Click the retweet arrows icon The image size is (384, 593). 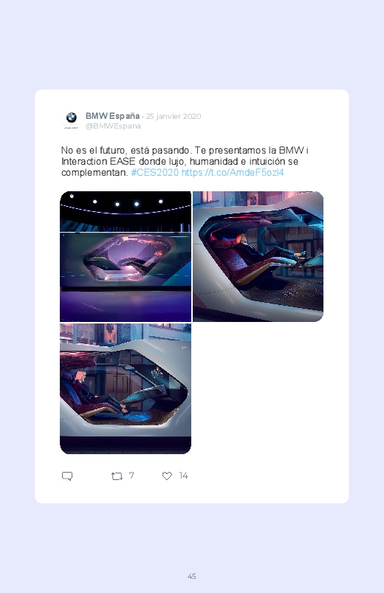[x=117, y=476]
